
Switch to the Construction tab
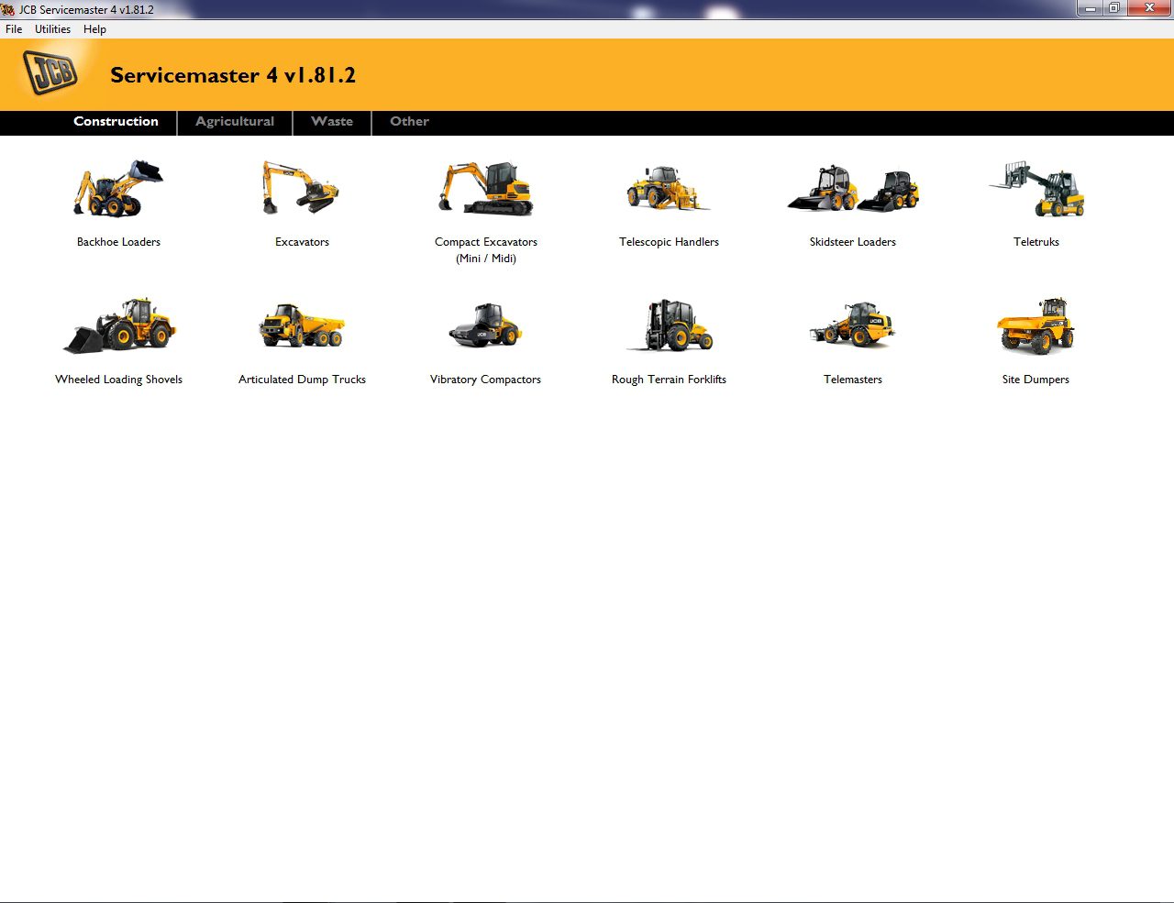(116, 121)
